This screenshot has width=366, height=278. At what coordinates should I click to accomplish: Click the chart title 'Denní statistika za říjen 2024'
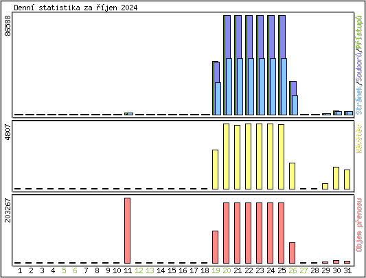(76, 8)
